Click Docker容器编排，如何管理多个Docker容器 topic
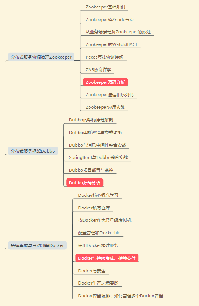This screenshot has width=199, height=306. [120, 296]
